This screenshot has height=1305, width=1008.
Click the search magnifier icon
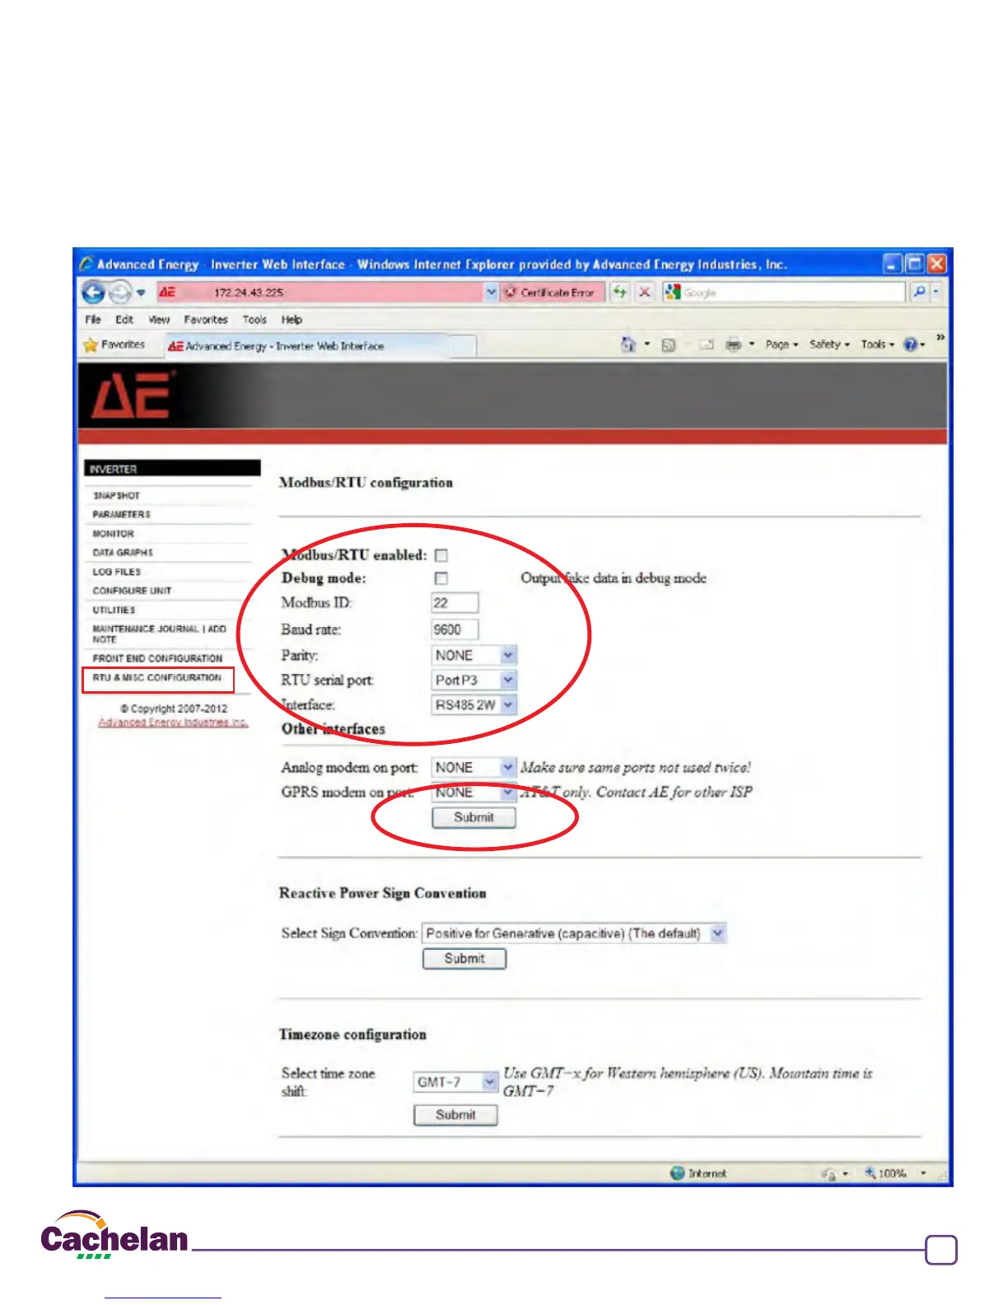pyautogui.click(x=919, y=292)
